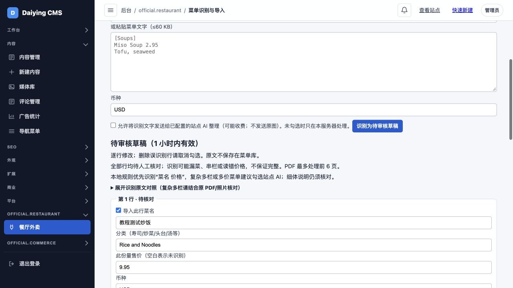Expand the 扩展 sidebar section
The height and width of the screenshot is (288, 513).
47,174
